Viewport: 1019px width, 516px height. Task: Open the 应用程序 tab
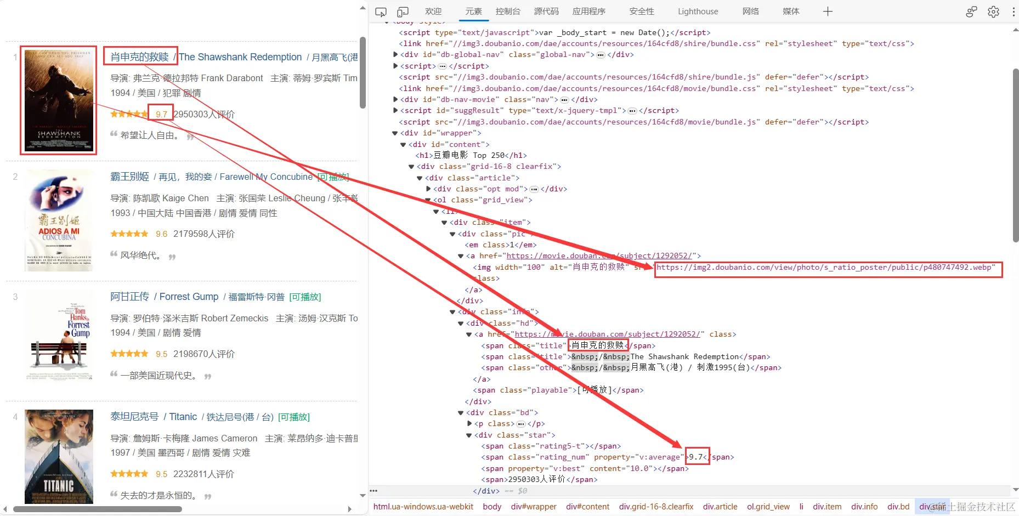(589, 12)
